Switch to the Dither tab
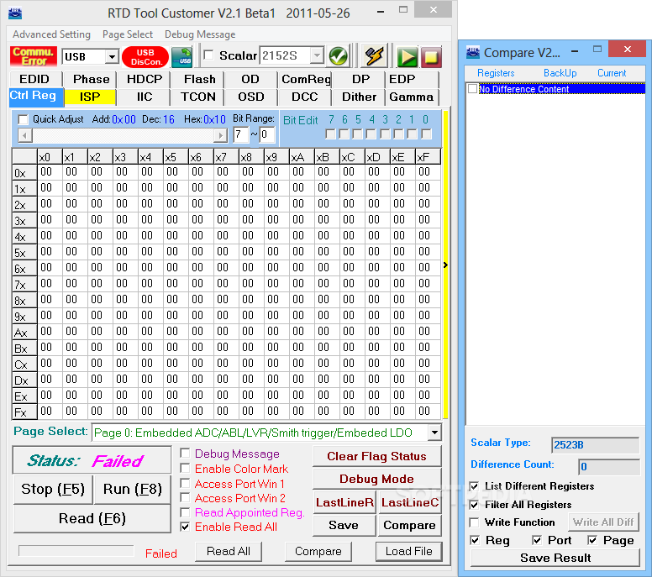This screenshot has height=577, width=652. pyautogui.click(x=359, y=97)
